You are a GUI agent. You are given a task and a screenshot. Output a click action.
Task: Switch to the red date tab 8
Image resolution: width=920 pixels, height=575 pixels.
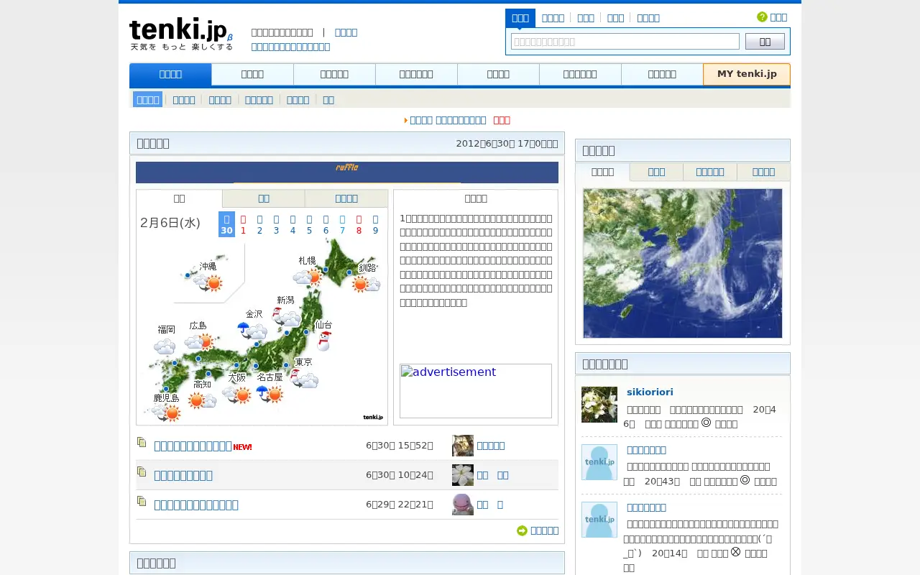[359, 224]
